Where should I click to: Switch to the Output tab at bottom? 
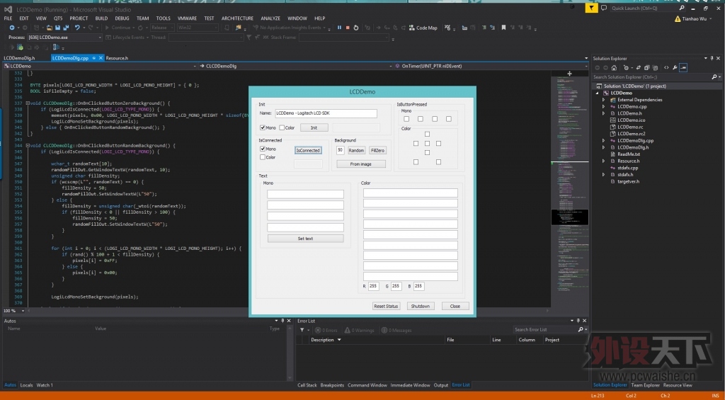point(440,384)
